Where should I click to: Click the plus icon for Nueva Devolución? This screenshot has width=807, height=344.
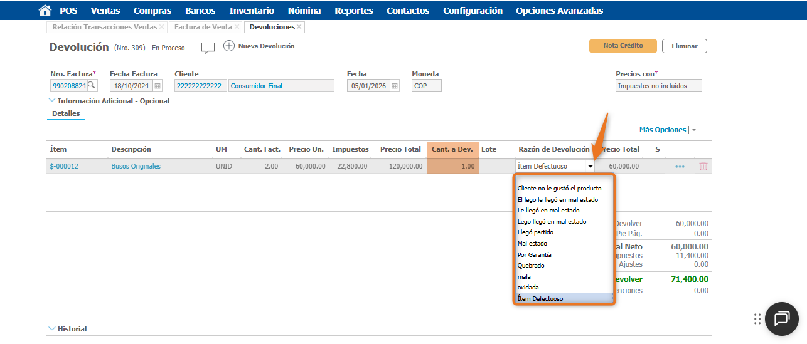(229, 46)
